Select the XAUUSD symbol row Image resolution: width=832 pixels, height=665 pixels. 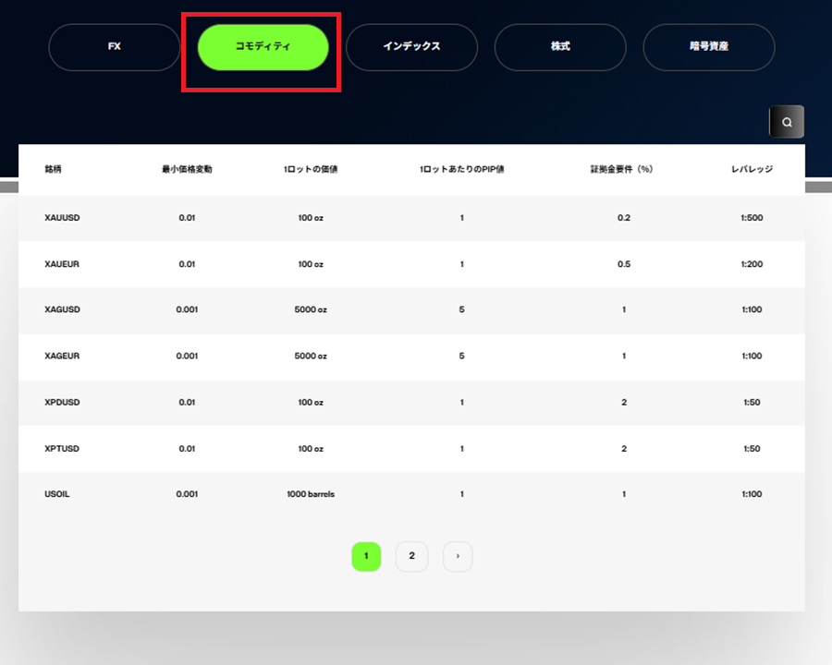point(411,218)
